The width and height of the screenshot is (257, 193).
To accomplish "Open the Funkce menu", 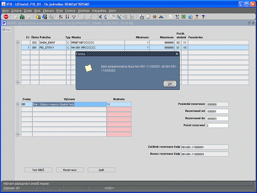I will [x=70, y=11].
